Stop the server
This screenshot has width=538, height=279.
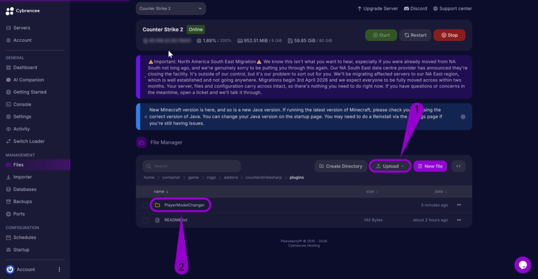pos(449,35)
